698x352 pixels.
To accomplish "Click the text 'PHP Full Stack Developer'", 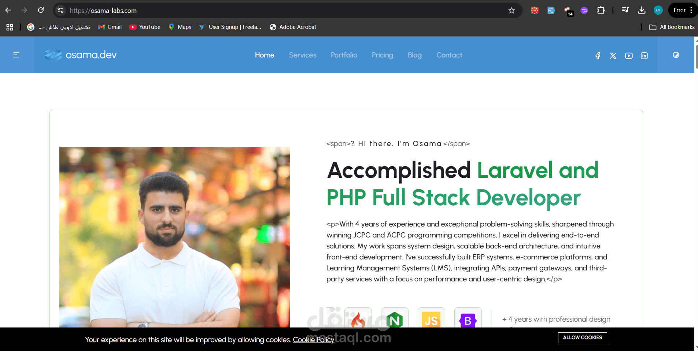I will [x=454, y=198].
